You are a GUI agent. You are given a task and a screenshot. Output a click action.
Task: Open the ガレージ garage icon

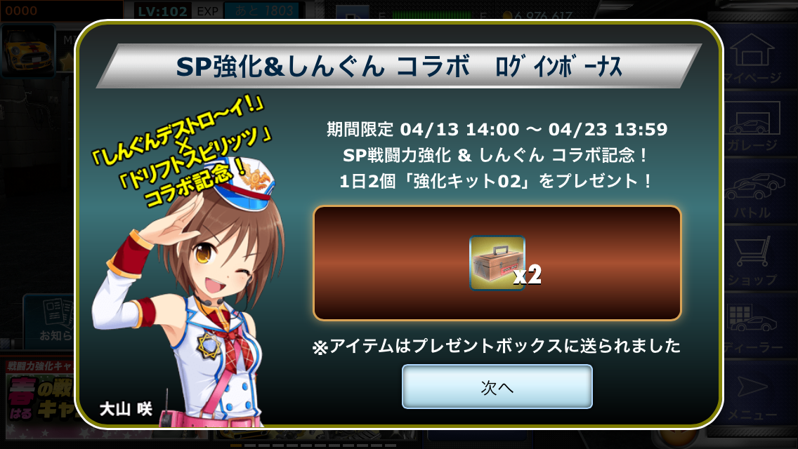tap(753, 126)
